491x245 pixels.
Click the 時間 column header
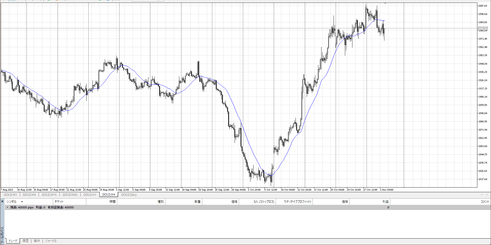point(112,202)
